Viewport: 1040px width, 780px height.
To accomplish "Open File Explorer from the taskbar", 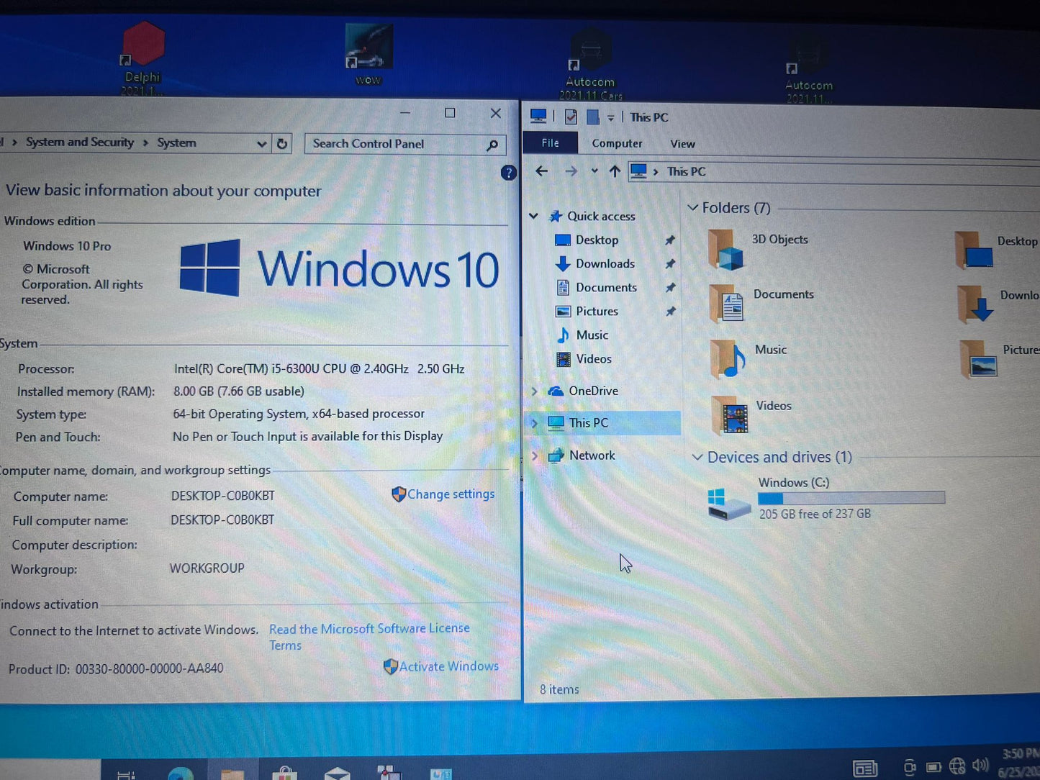I will [x=232, y=774].
